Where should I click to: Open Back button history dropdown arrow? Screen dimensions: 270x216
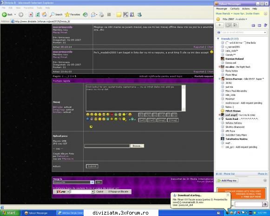(15, 14)
